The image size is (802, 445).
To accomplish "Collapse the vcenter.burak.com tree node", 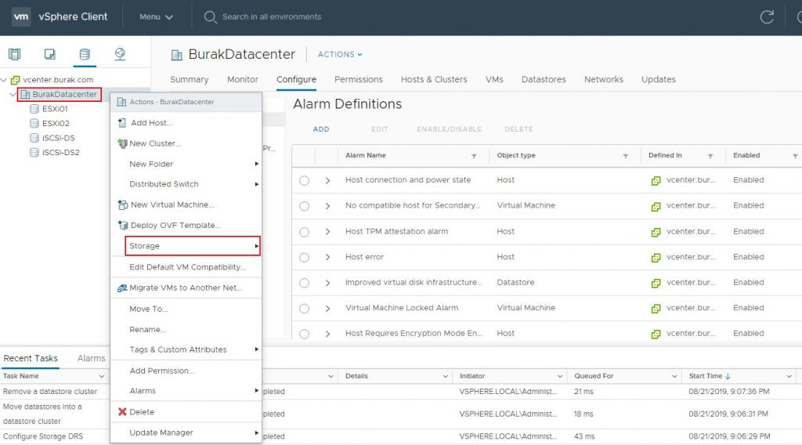I will coord(4,80).
